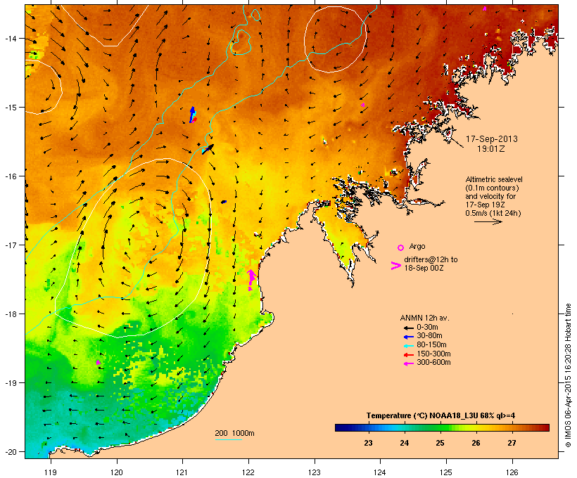Click latitude axis label -17
The width and height of the screenshot is (577, 478).
[10, 245]
